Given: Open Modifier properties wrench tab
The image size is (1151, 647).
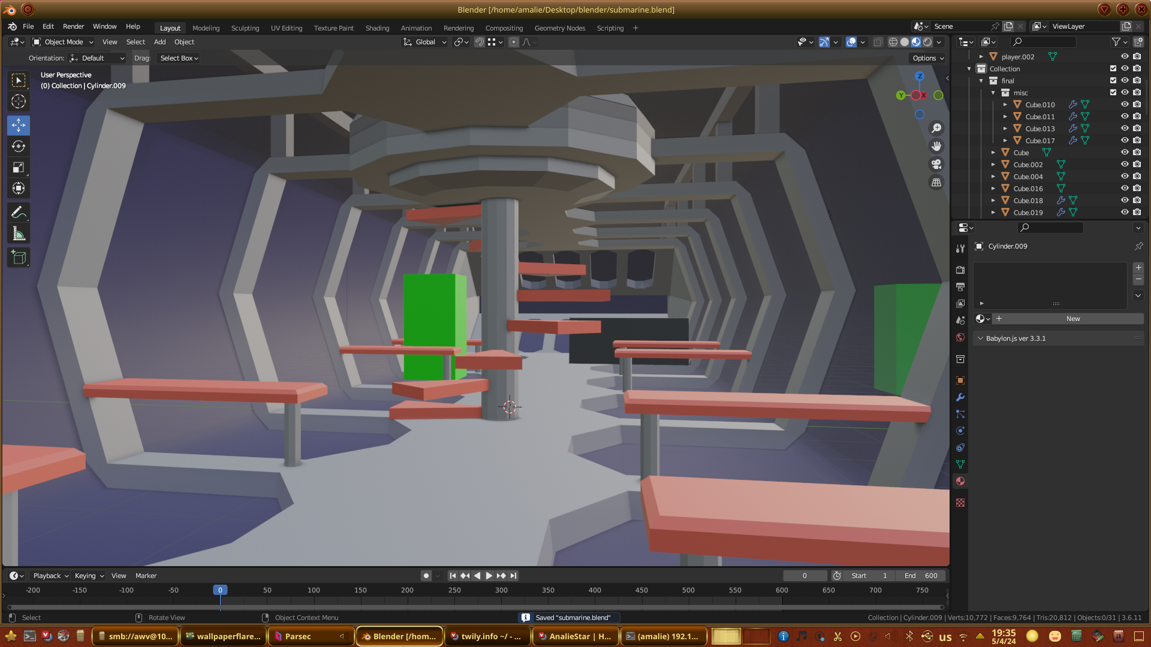Looking at the screenshot, I should (960, 397).
